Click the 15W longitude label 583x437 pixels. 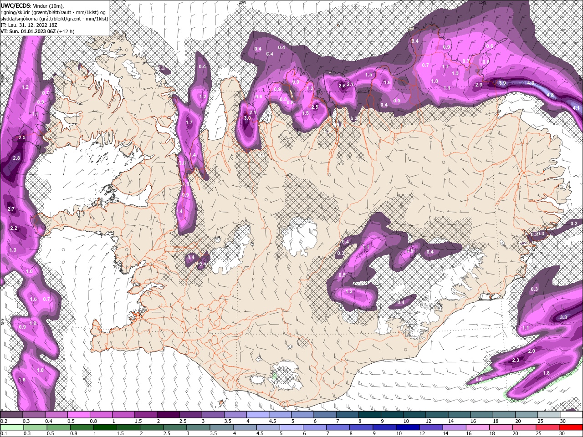coord(482,2)
